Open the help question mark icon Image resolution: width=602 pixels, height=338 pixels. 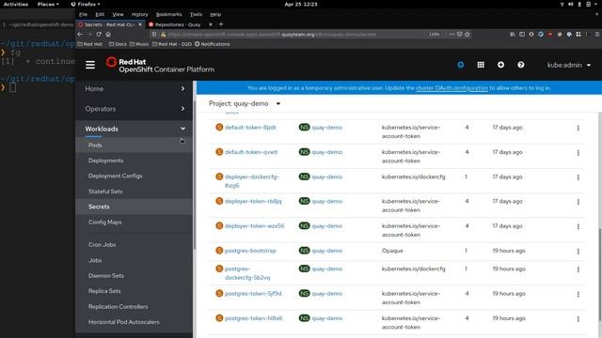pos(520,65)
